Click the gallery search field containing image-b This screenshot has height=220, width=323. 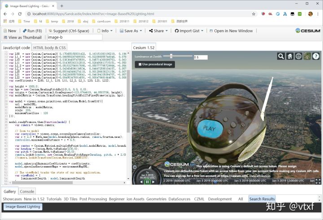pyautogui.click(x=75, y=37)
